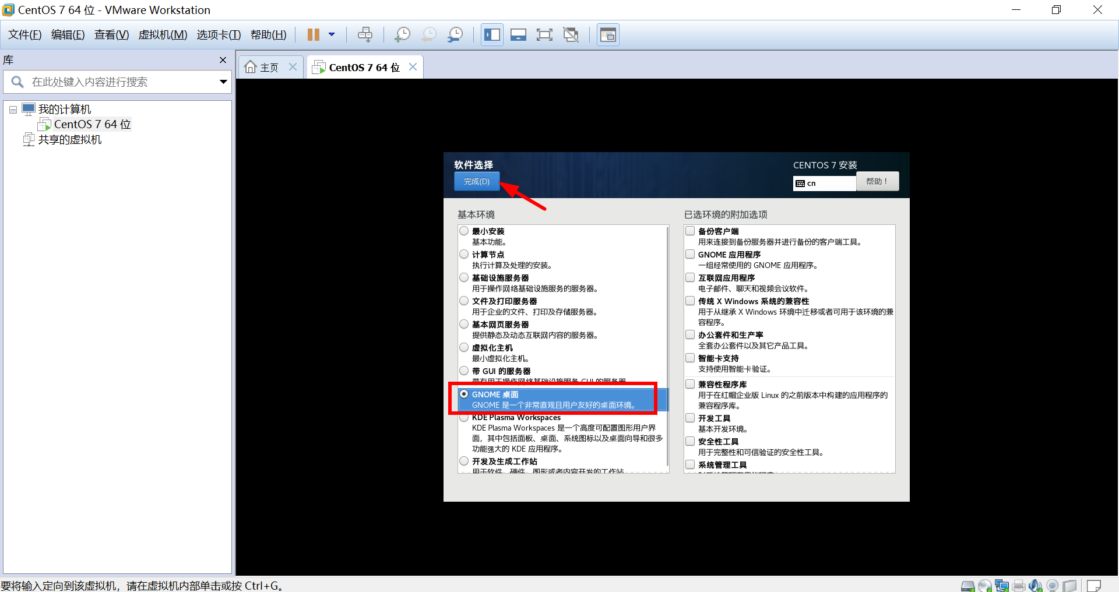
Task: Select the 文件及打印服务器 radio button
Action: click(x=464, y=301)
